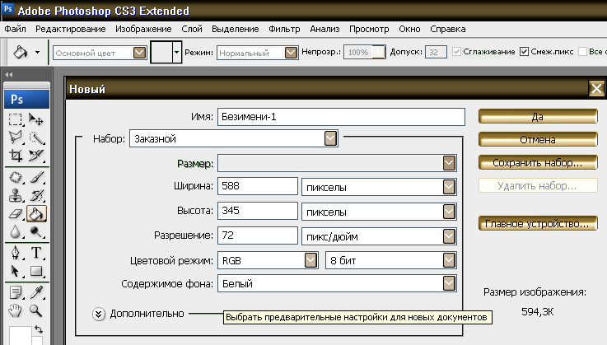
Task: Open the Редактирование menu
Action: (71, 29)
